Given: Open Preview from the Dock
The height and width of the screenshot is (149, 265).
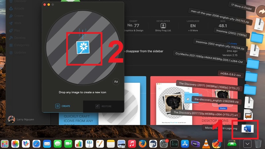Looking at the screenshot, I should tap(121, 144).
